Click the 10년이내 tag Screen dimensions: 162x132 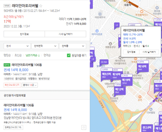(9, 79)
